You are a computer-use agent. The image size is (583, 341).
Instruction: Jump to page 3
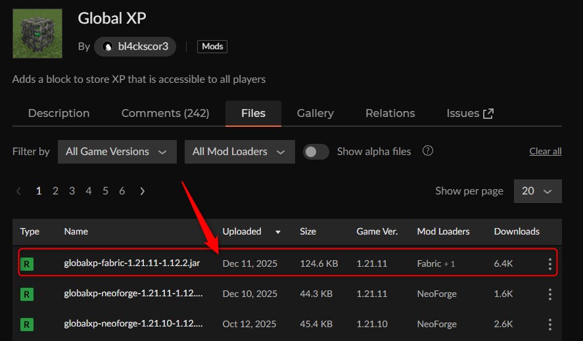(72, 191)
